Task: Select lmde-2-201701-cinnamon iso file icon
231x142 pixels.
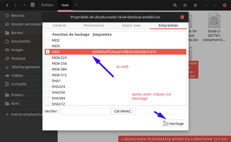Action: pyautogui.click(x=214, y=20)
